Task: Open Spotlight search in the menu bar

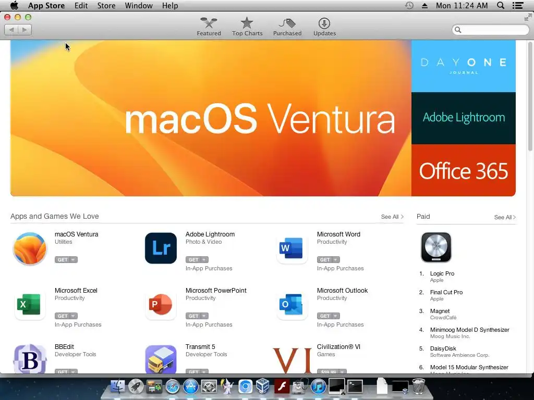Action: tap(501, 5)
